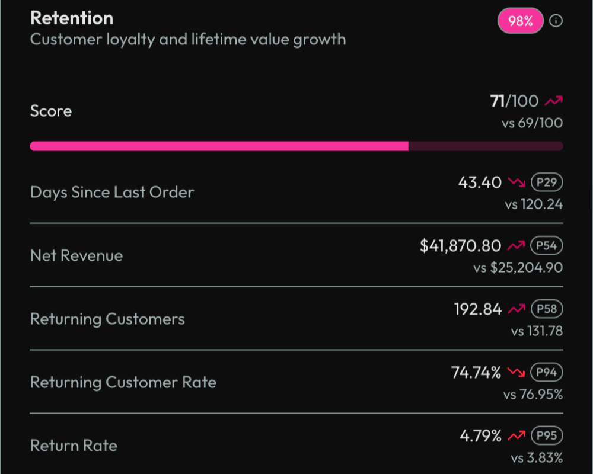
Task: Click the P95 badge next to Return Rate
Action: (x=546, y=436)
